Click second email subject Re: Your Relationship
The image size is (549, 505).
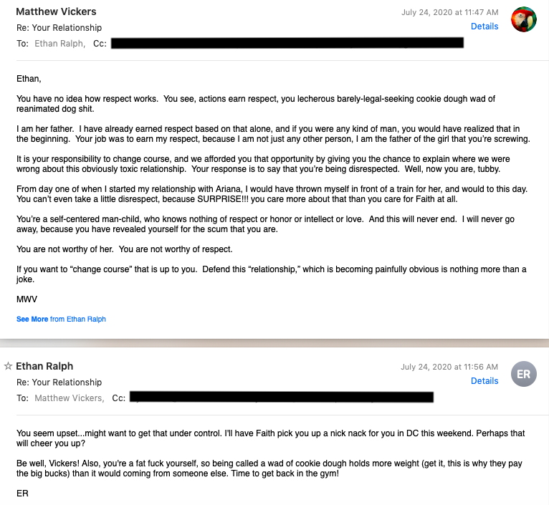(59, 383)
